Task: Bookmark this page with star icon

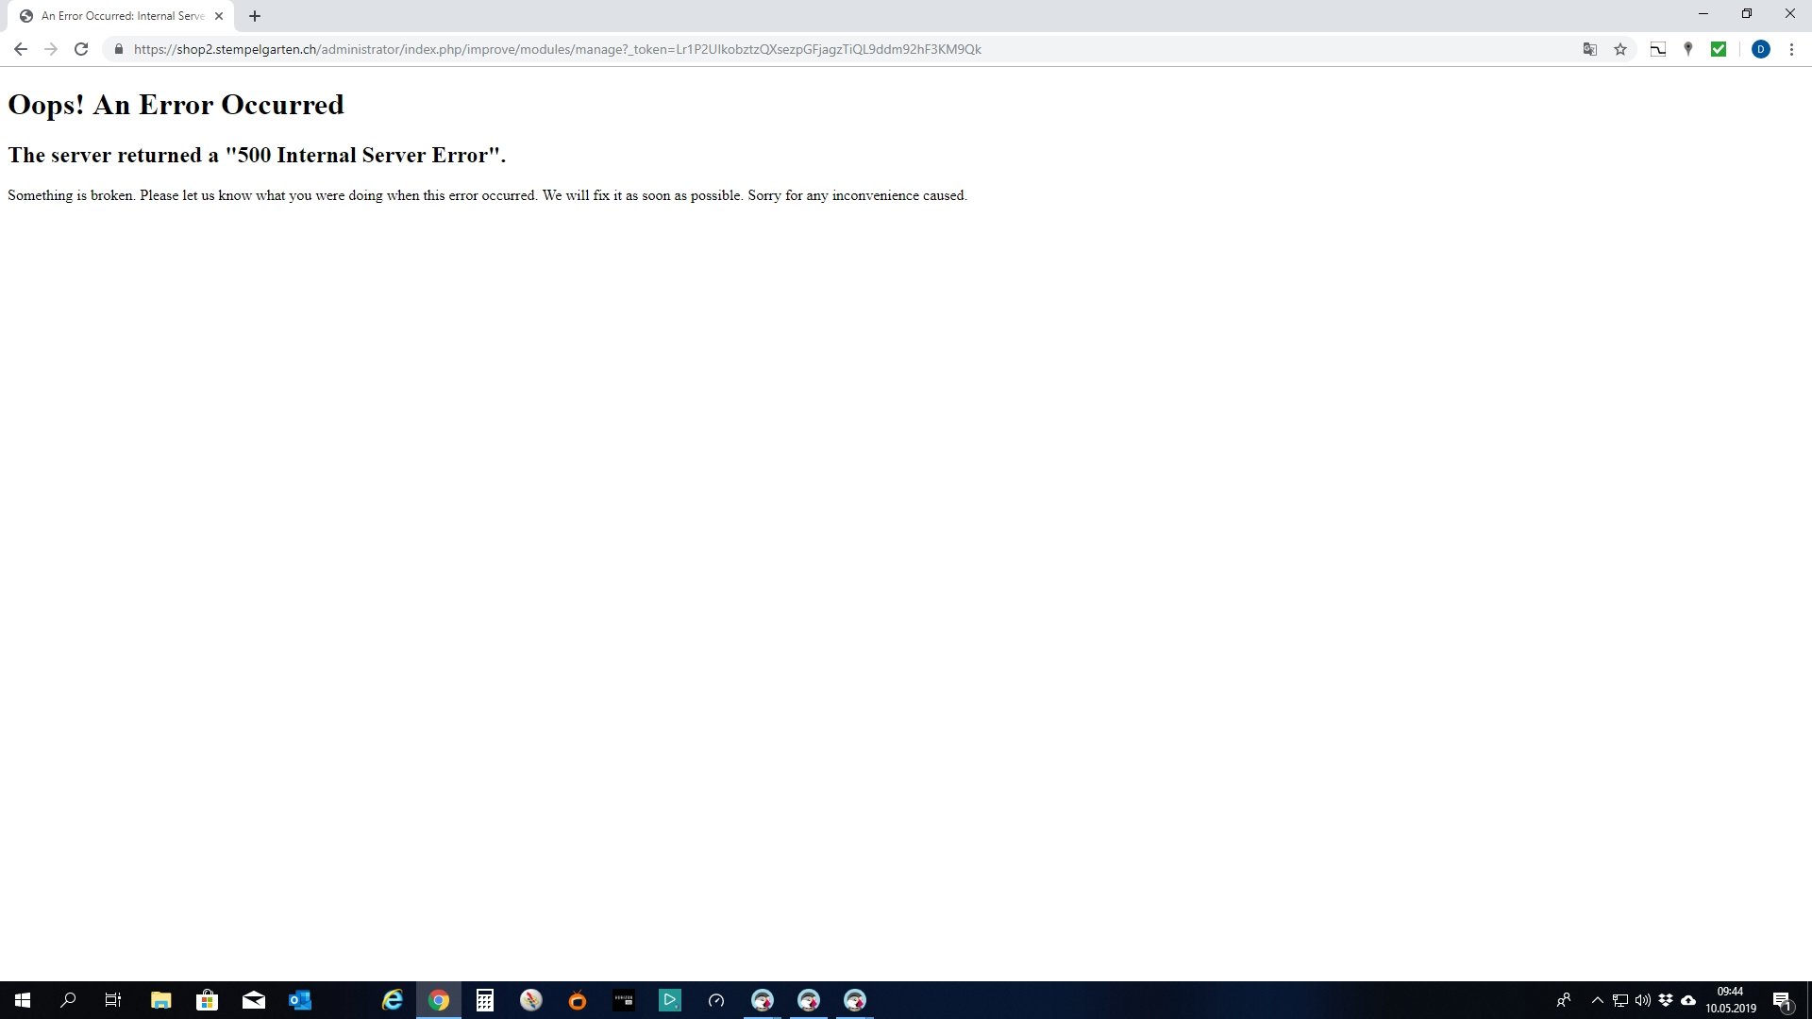Action: [x=1620, y=49]
